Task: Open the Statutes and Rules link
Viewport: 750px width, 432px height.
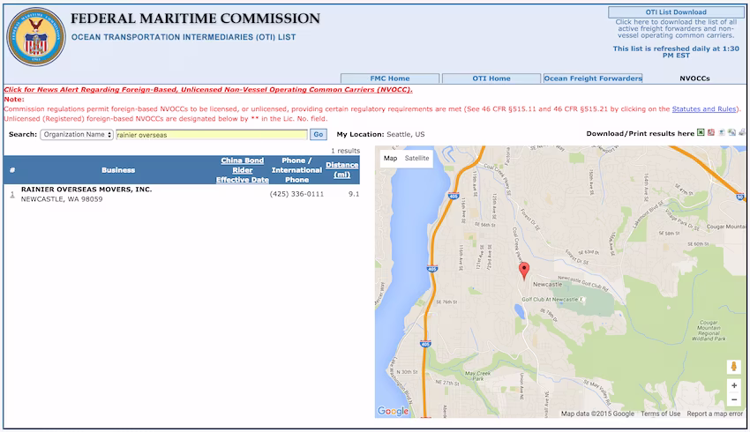Action: pyautogui.click(x=704, y=109)
